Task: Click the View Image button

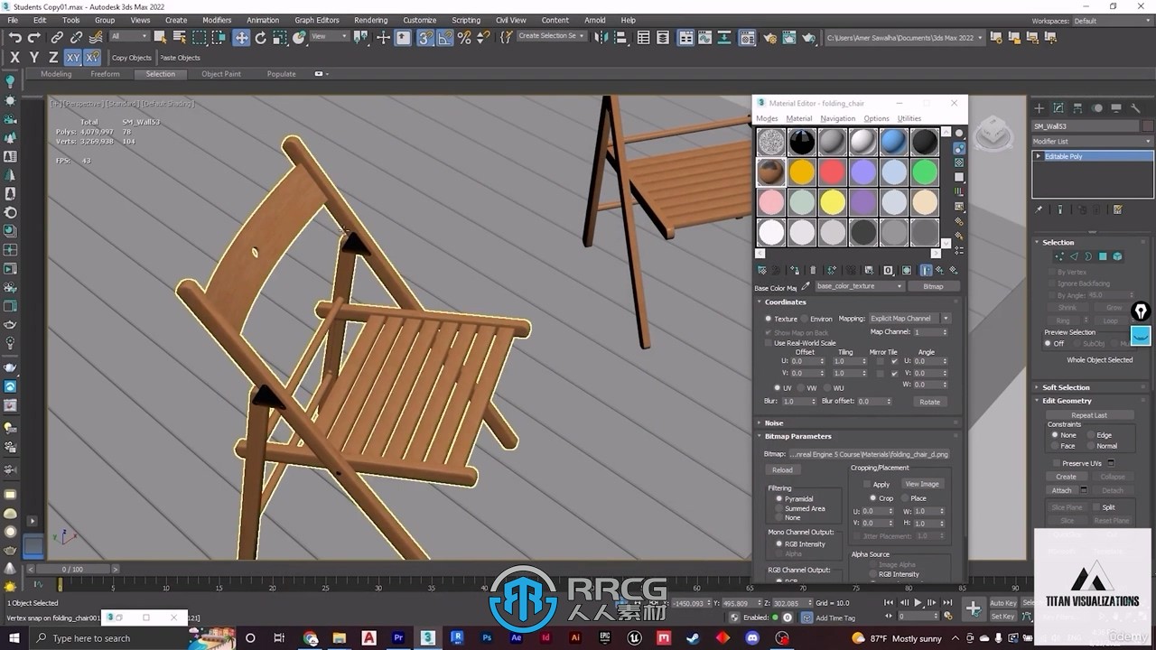Action: [922, 484]
